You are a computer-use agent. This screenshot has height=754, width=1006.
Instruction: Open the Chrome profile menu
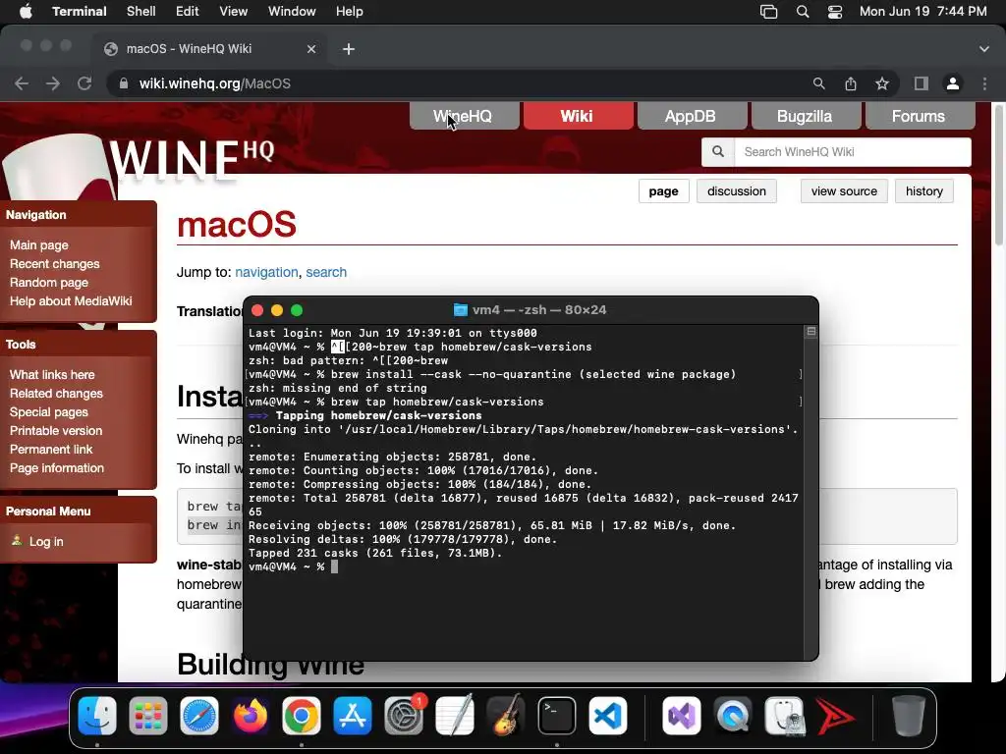point(953,83)
